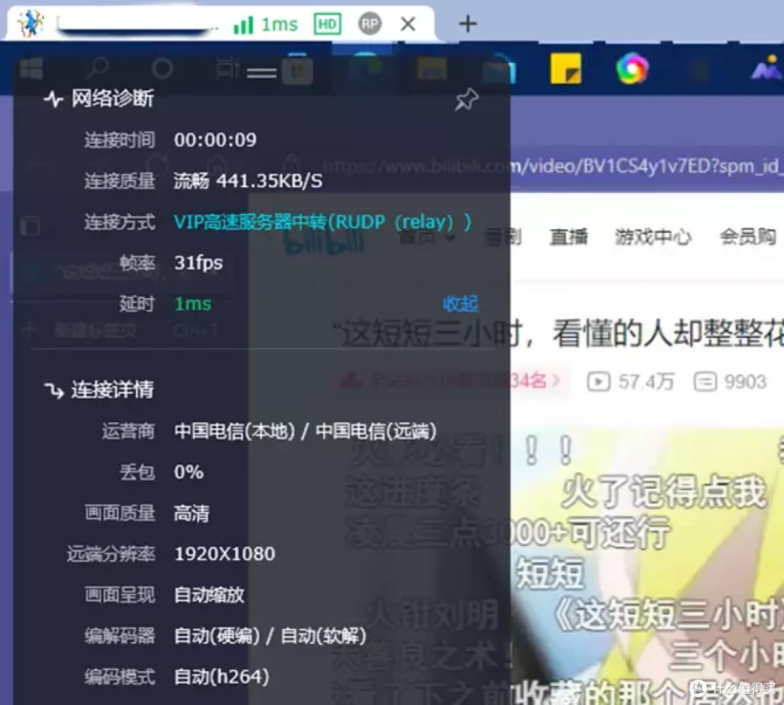Open the purple mountain app taskbar icon
Screen dimensions: 784x705
[x=766, y=68]
